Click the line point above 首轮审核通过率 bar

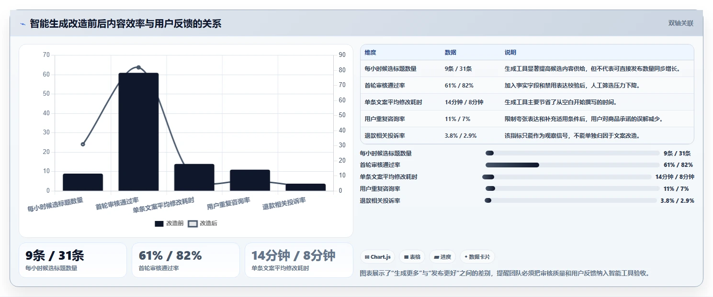click(138, 67)
